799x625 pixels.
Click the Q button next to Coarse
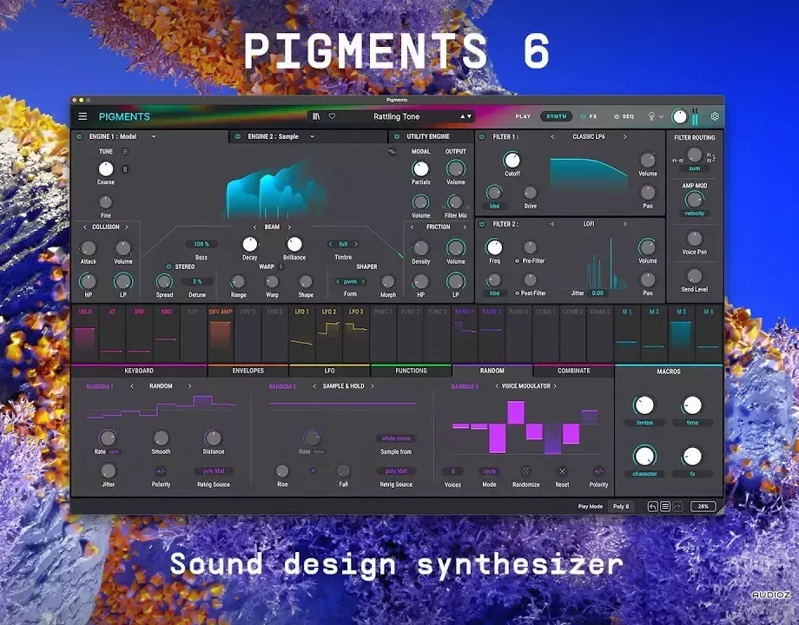[125, 169]
